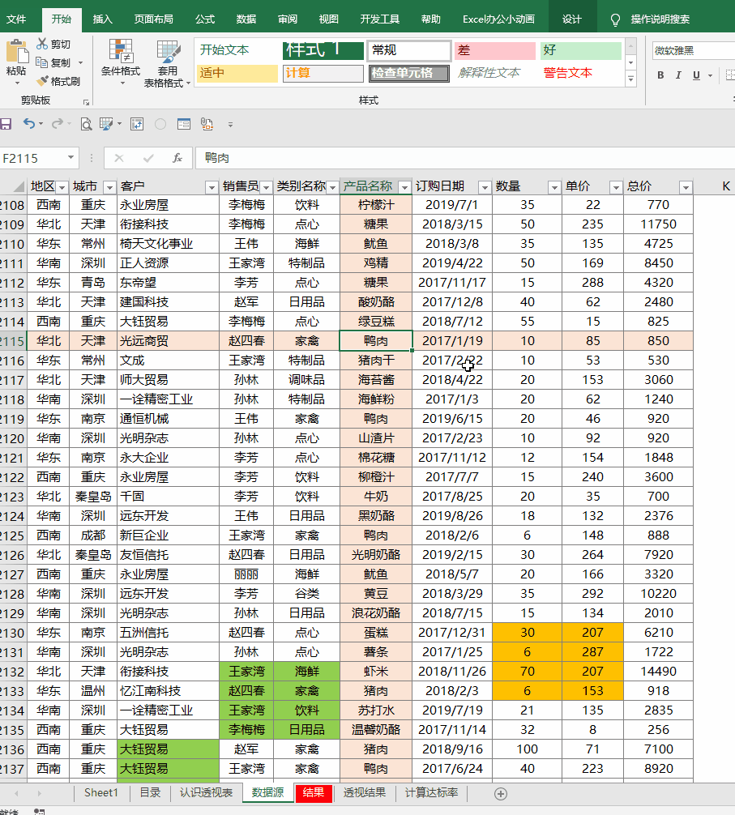Click the font name box 微软雅黑
The image size is (735, 815).
click(694, 50)
